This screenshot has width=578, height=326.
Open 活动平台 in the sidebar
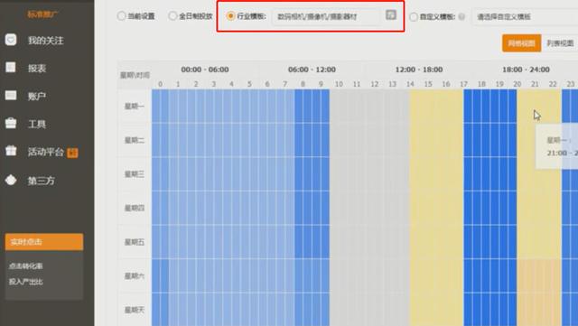(46, 152)
